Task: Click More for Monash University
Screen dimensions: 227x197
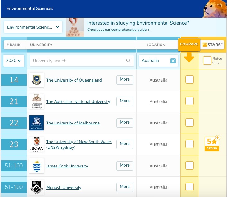Action: tap(125, 187)
